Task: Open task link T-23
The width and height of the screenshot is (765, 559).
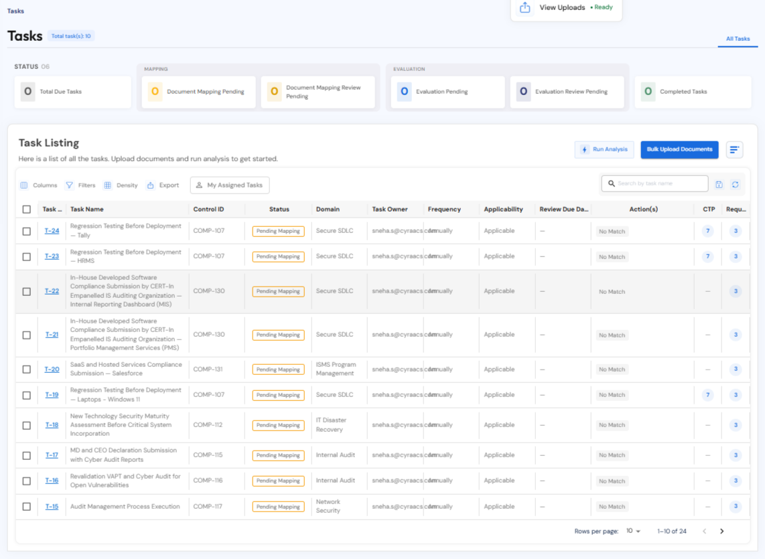Action: coord(52,256)
